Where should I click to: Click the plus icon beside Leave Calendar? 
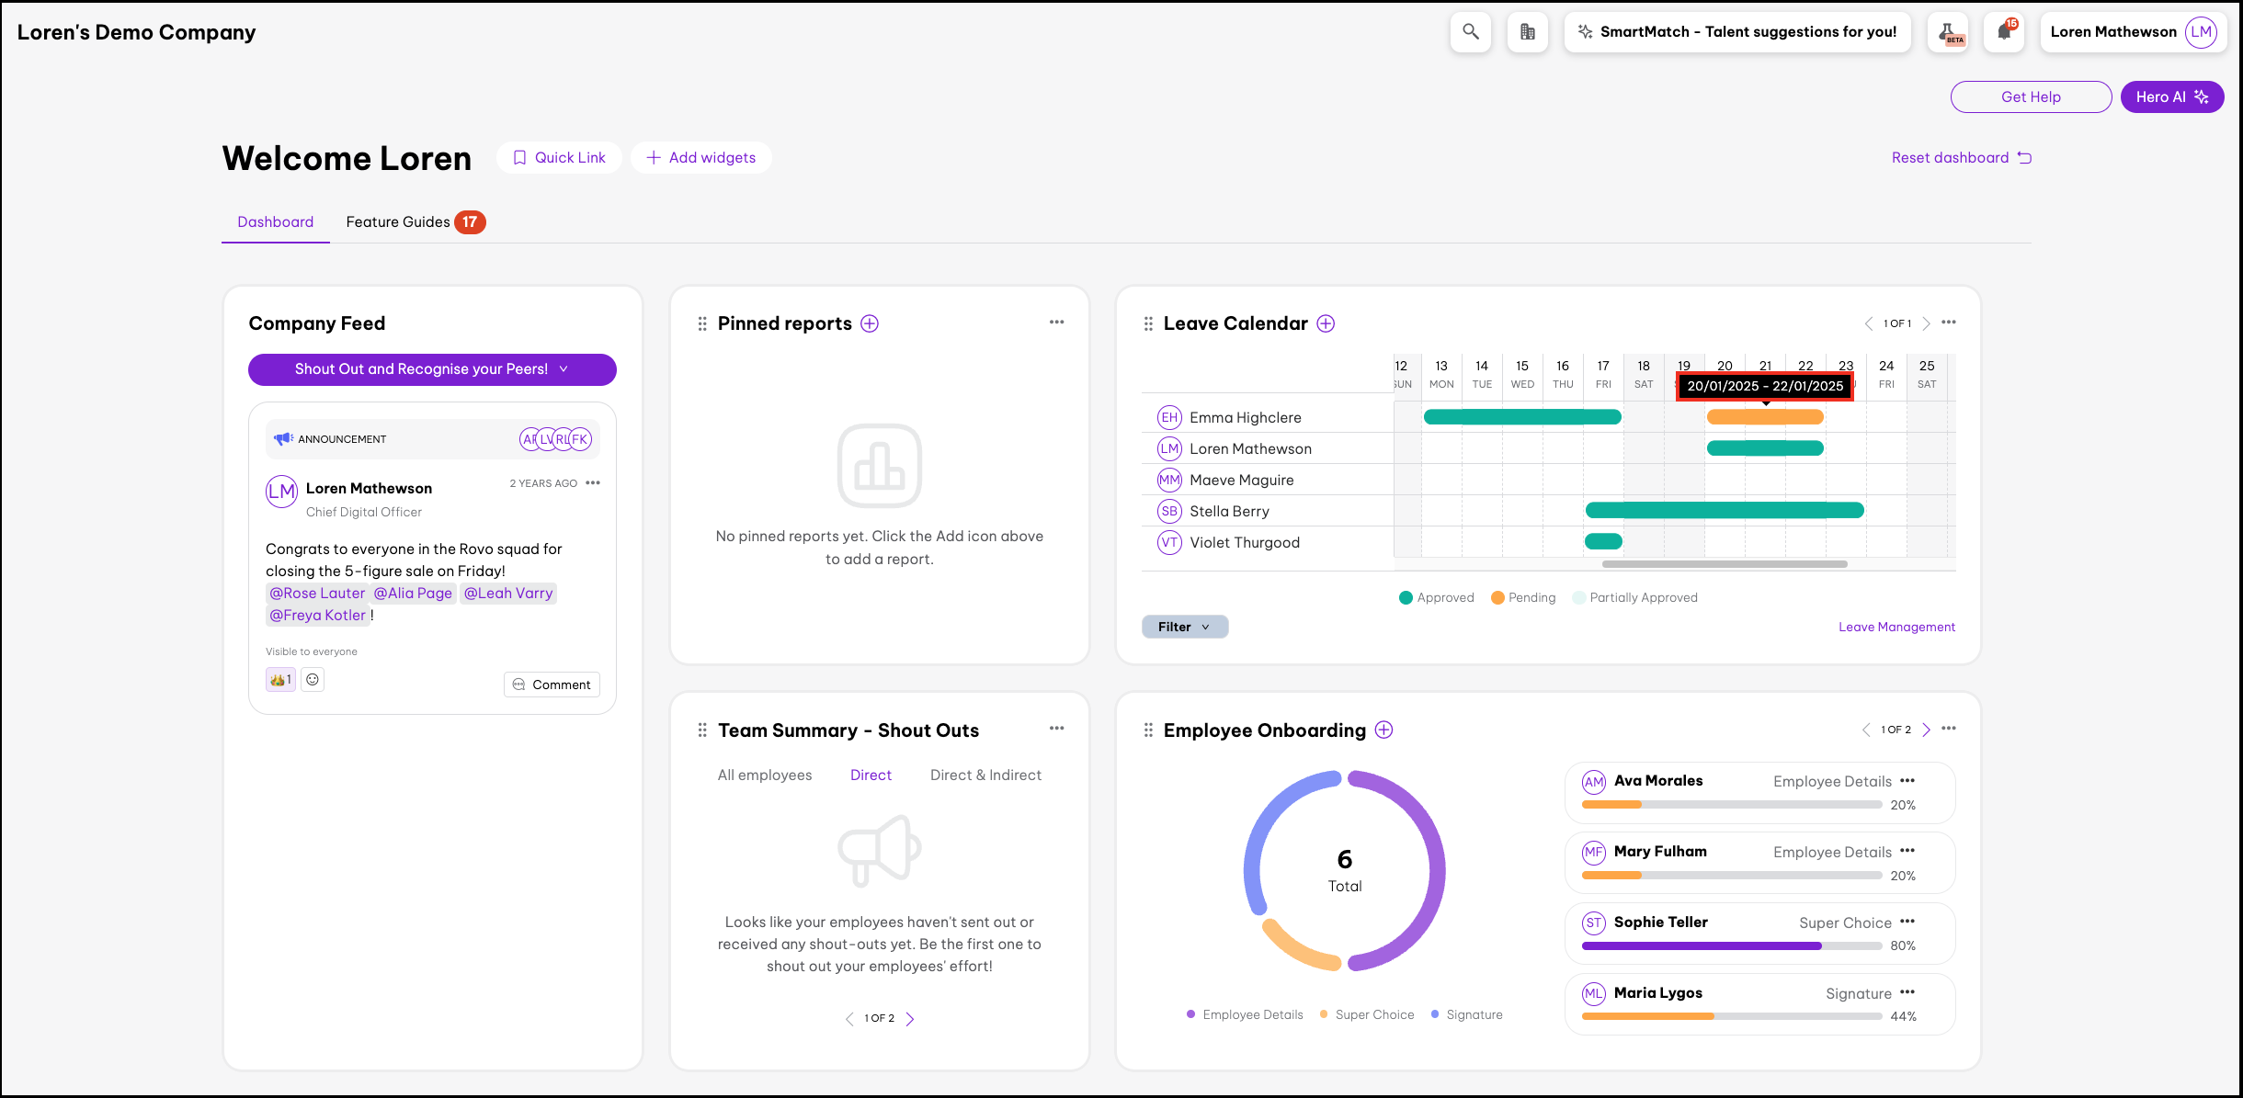click(x=1326, y=323)
